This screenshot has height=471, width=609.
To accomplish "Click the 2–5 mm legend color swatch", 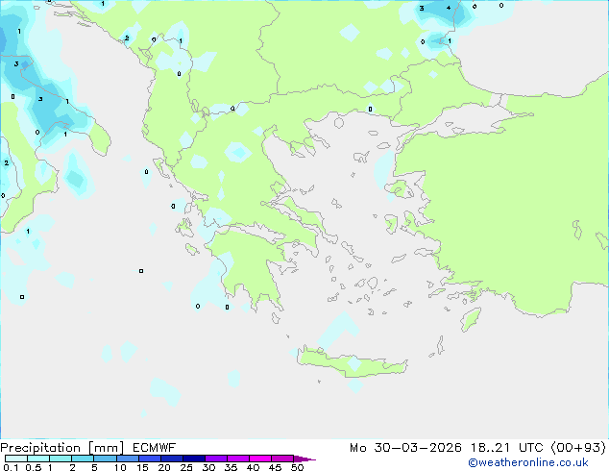I will pos(83,459).
